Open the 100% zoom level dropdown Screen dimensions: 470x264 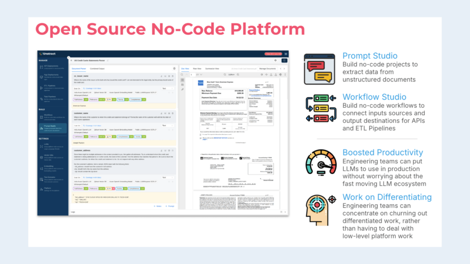point(231,75)
